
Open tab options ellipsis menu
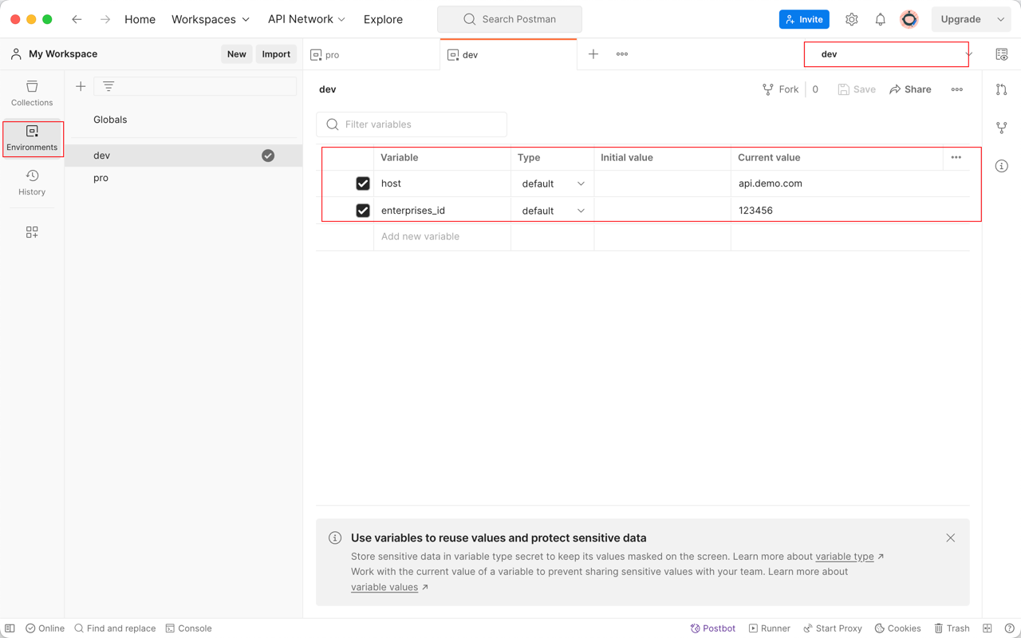click(622, 54)
